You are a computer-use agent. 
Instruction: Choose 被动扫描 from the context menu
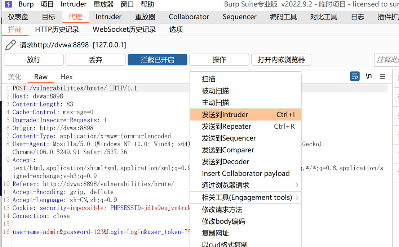pos(245,91)
